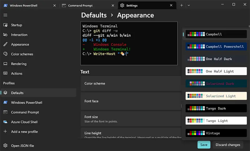Open Actions settings page
The image size is (250, 151).
[38, 74]
